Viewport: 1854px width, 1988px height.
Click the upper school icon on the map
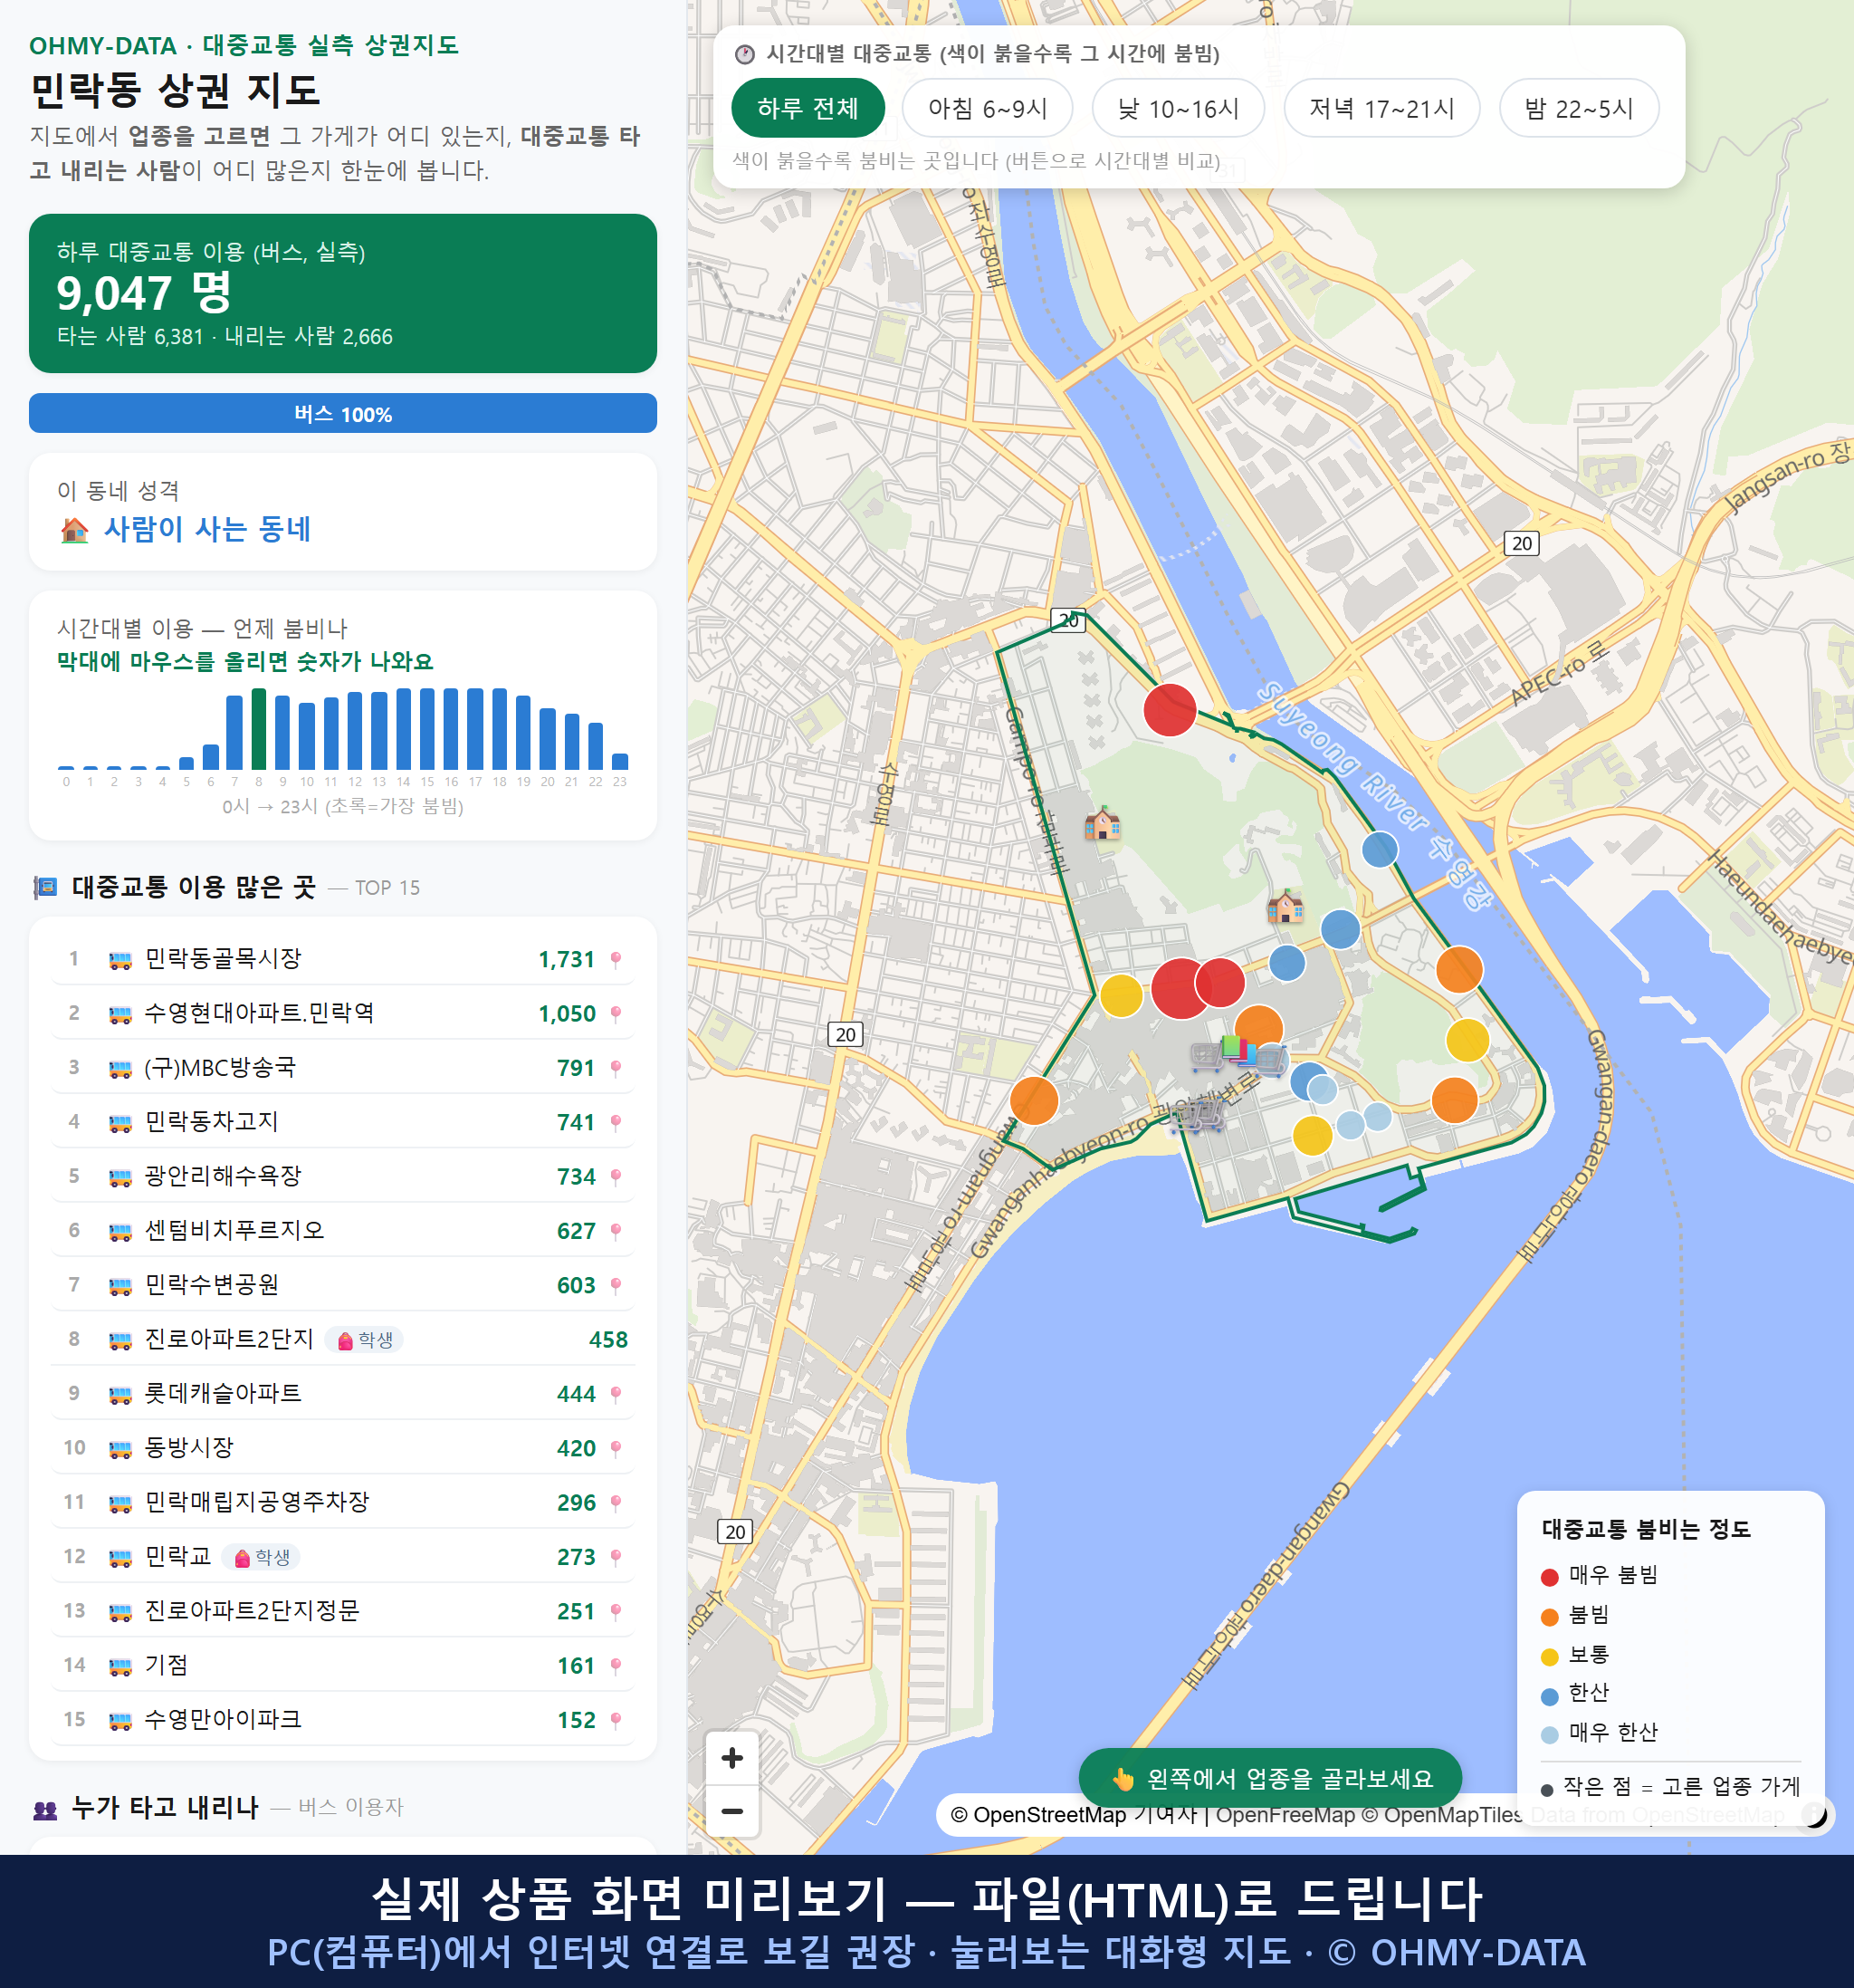pyautogui.click(x=1103, y=823)
